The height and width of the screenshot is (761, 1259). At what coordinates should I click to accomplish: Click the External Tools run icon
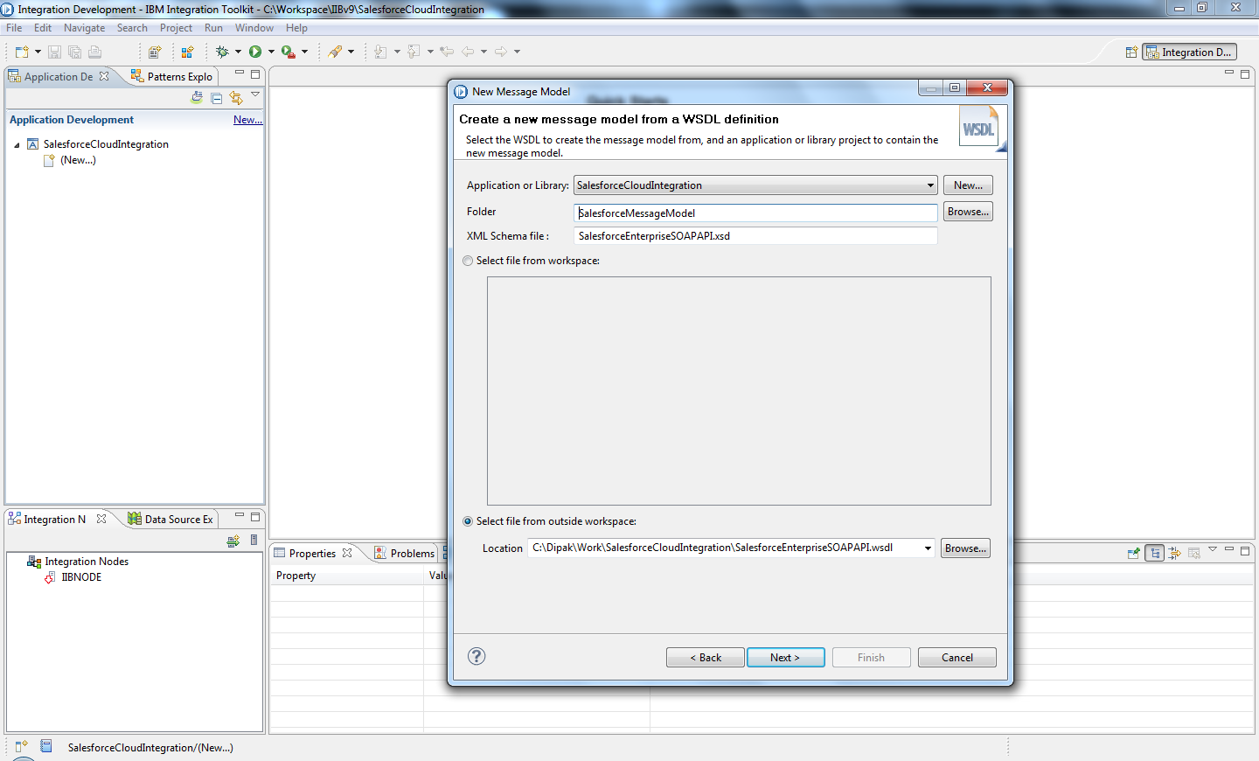click(x=288, y=52)
